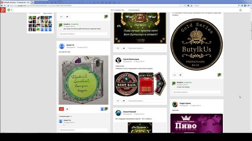
Task: Click comment field under the Bent Rail post
Action: (x=146, y=101)
